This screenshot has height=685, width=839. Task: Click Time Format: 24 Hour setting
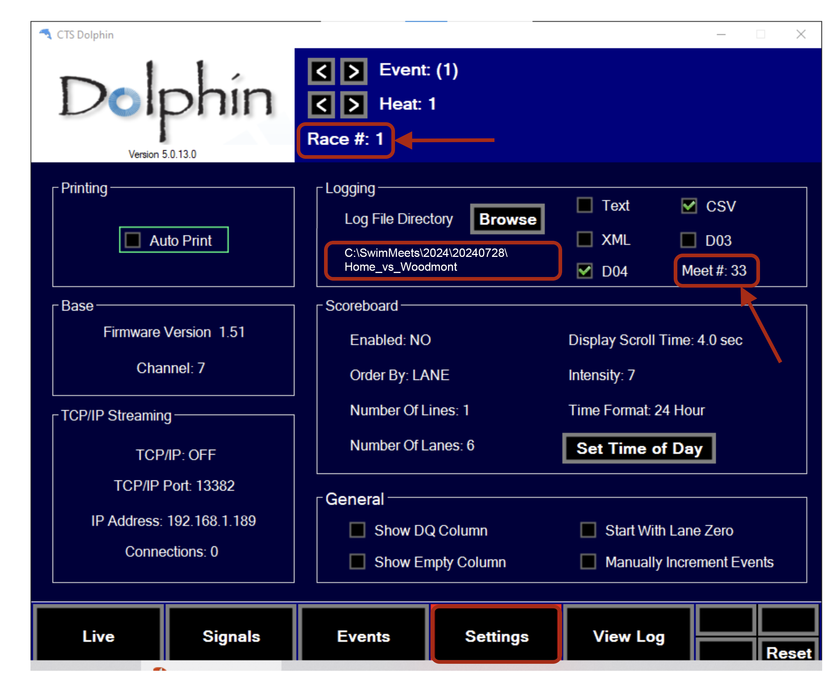tap(636, 410)
